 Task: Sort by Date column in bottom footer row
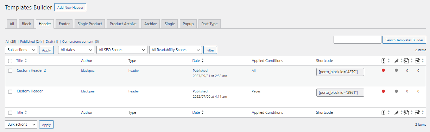click(196, 112)
